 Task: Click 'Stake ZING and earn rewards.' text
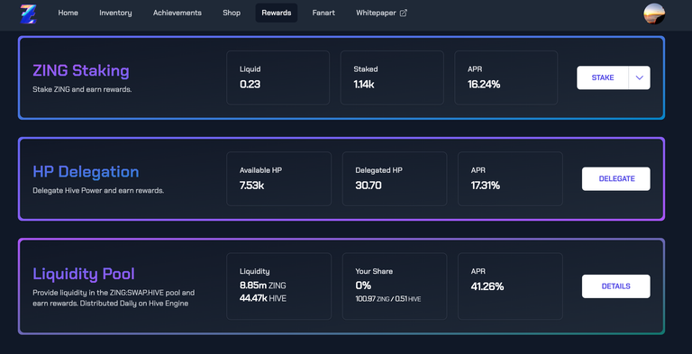(82, 89)
